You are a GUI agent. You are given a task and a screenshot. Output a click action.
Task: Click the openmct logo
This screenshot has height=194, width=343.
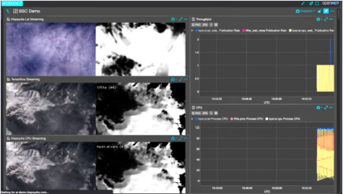(x=331, y=3)
